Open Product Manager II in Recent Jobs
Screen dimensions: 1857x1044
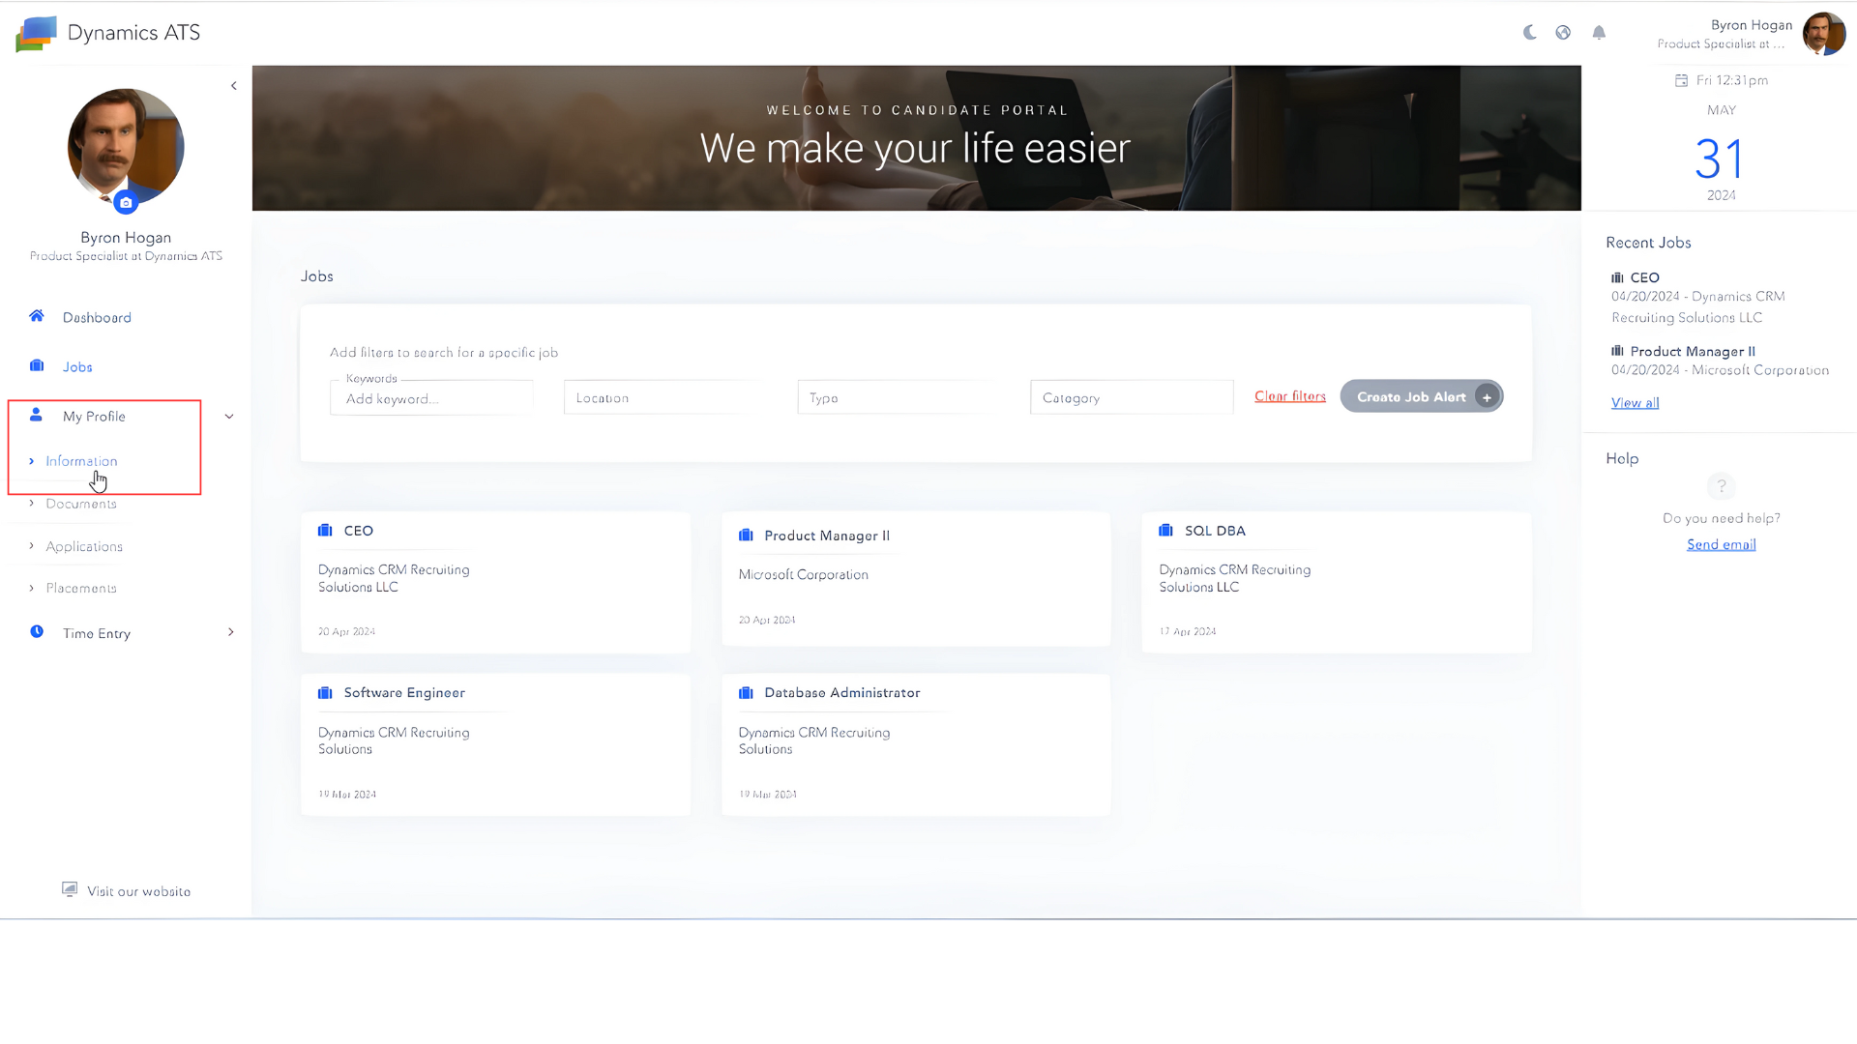(1693, 352)
